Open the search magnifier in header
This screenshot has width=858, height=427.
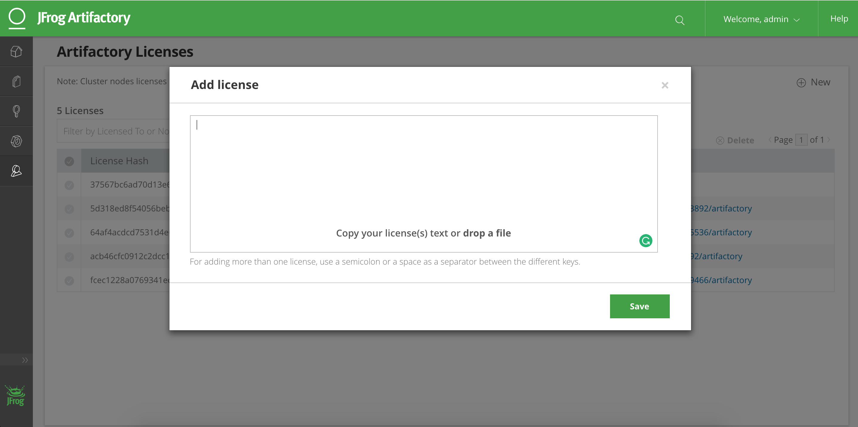click(x=679, y=20)
